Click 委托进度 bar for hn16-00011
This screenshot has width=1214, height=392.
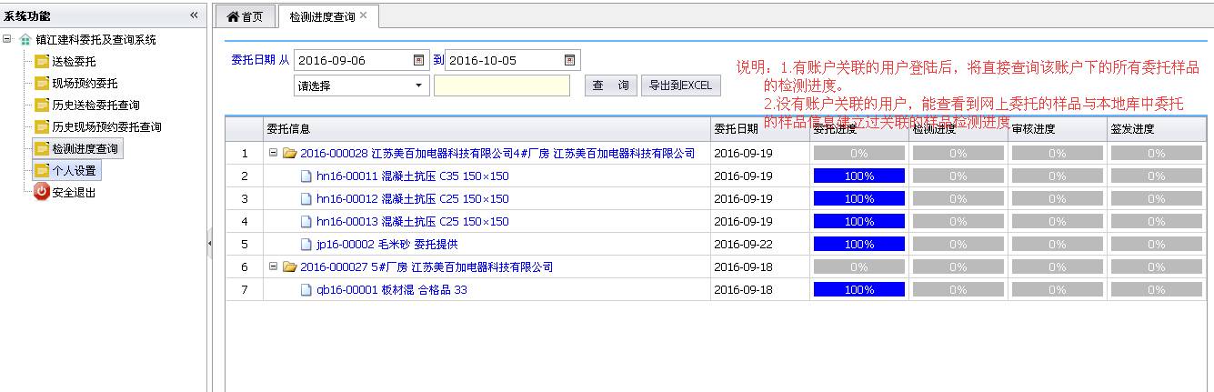[858, 176]
